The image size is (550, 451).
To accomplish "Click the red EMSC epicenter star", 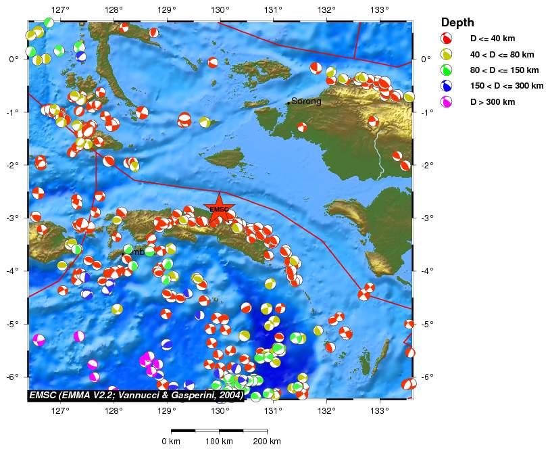I will pos(219,208).
